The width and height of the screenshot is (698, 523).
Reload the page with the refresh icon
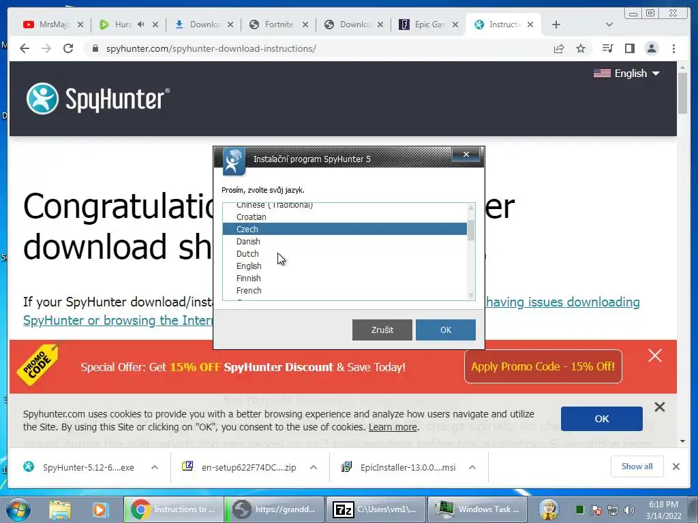68,48
